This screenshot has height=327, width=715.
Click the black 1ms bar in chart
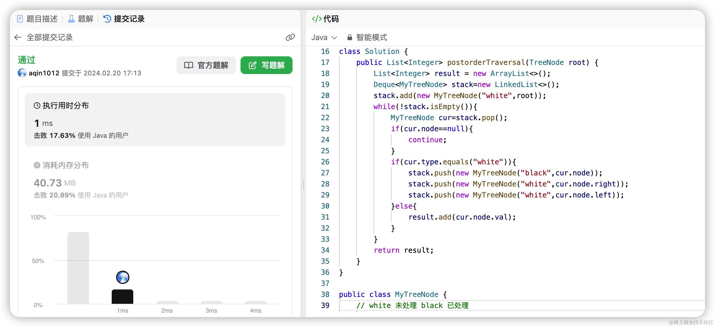click(x=122, y=297)
